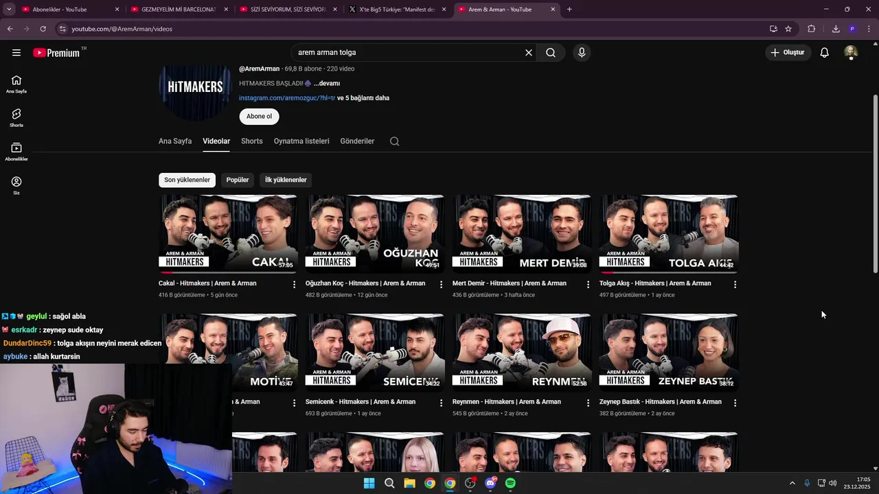The width and height of the screenshot is (879, 494).
Task: Go back in browser history
Action: (x=10, y=29)
